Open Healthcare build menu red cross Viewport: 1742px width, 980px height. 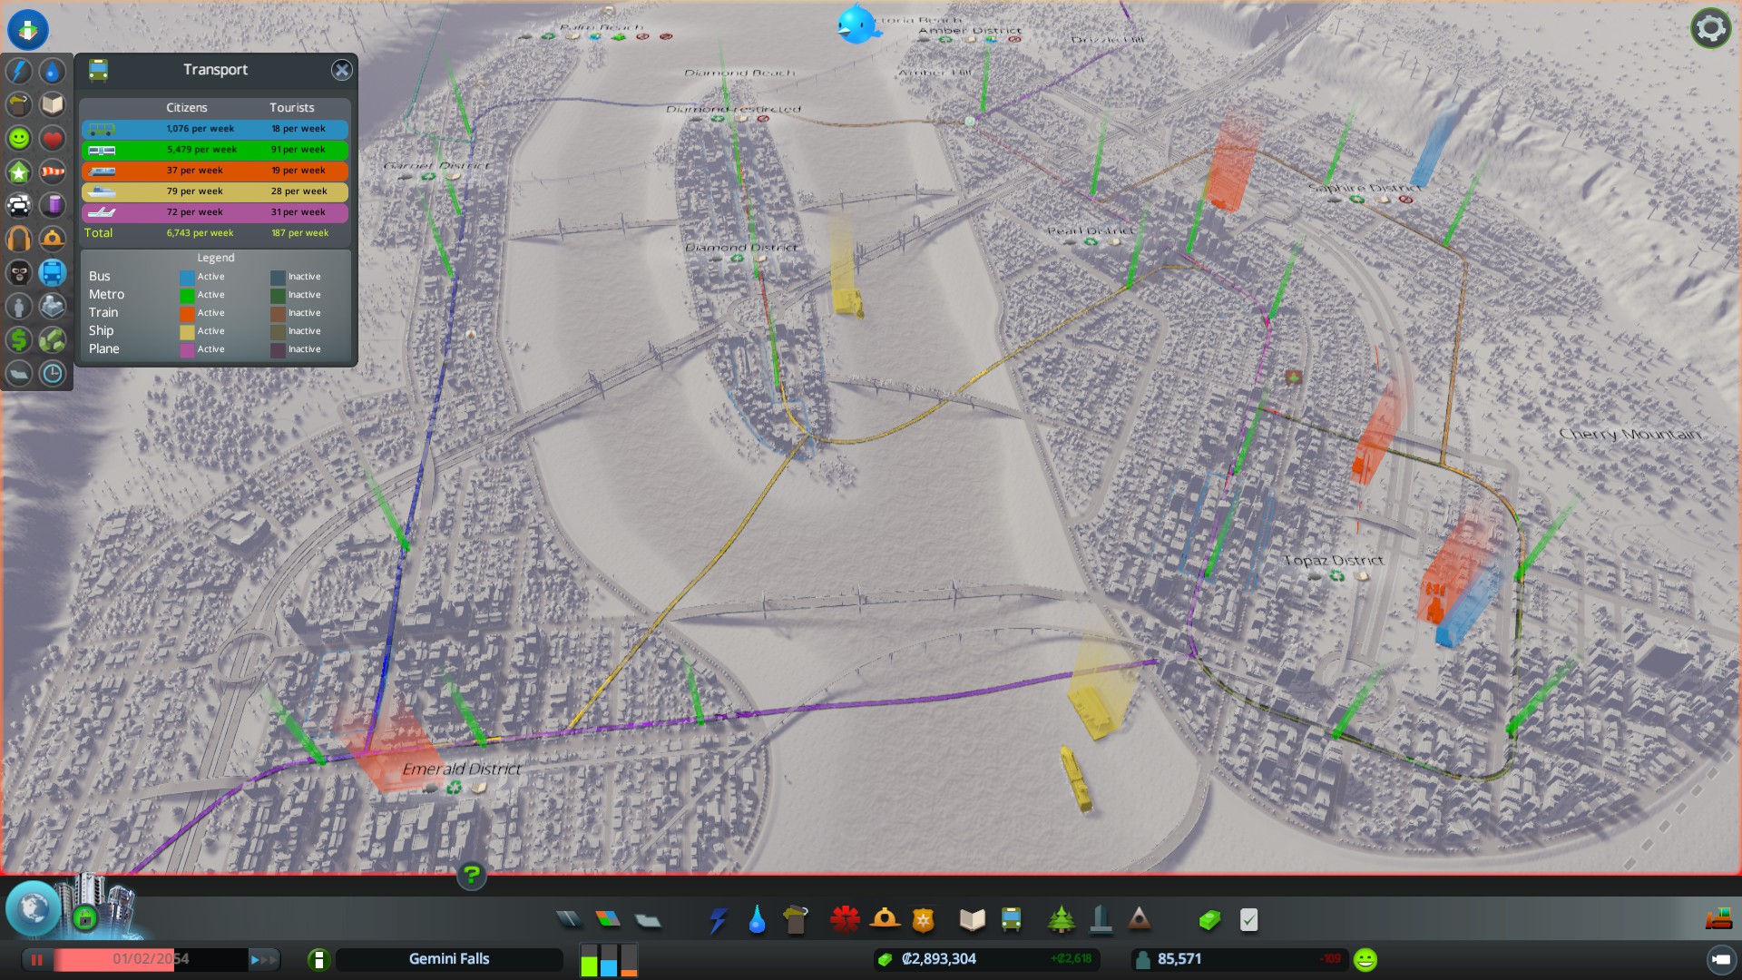tap(845, 920)
